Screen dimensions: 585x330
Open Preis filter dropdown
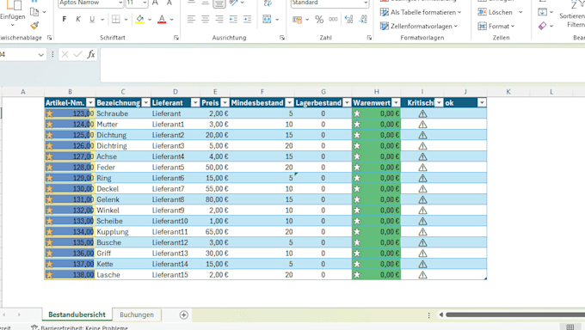[x=225, y=103]
